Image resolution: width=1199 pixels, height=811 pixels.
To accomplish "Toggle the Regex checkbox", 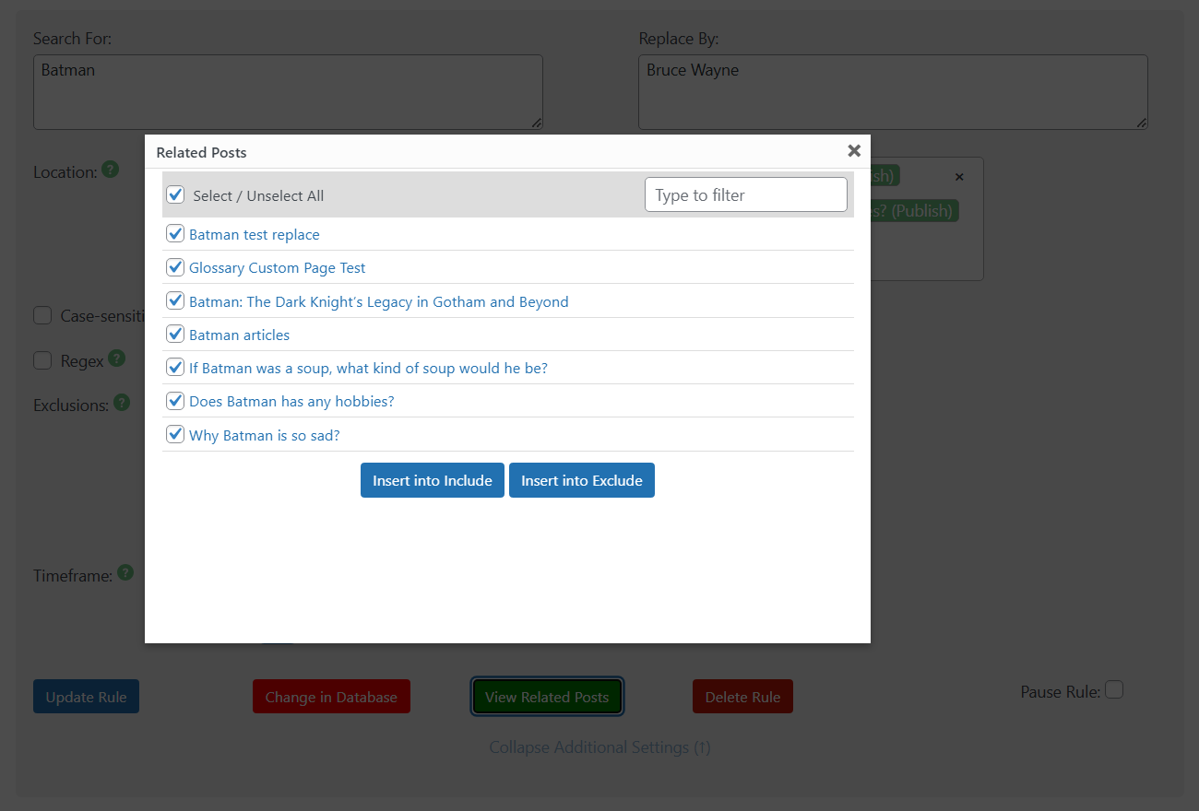I will click(x=42, y=360).
